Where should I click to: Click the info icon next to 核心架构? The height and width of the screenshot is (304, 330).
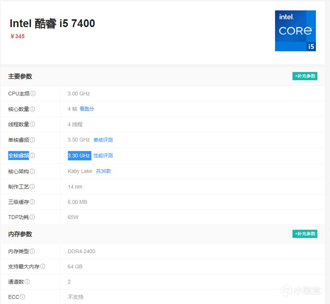[32, 171]
